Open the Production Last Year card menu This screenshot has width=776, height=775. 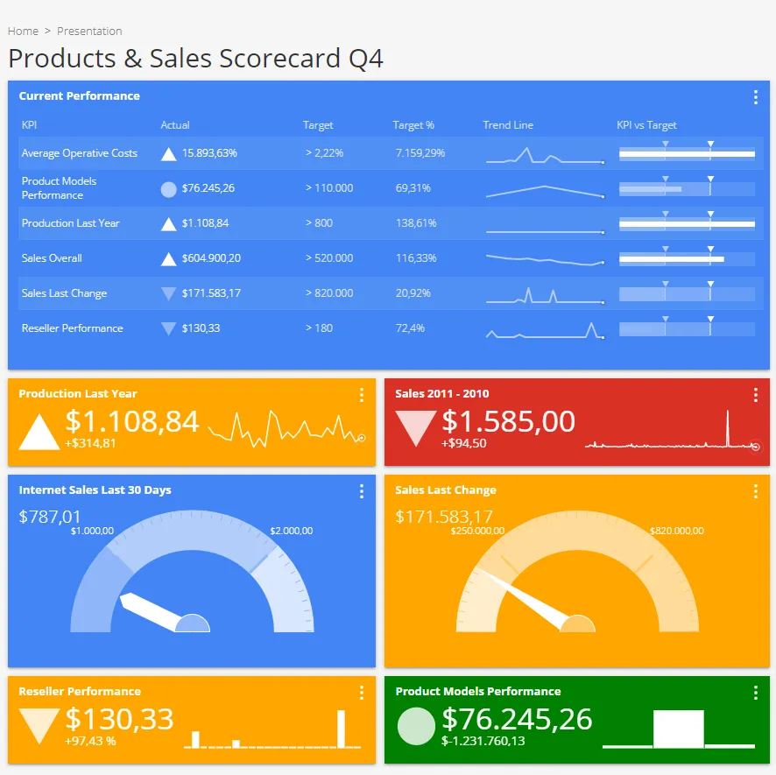pos(362,394)
